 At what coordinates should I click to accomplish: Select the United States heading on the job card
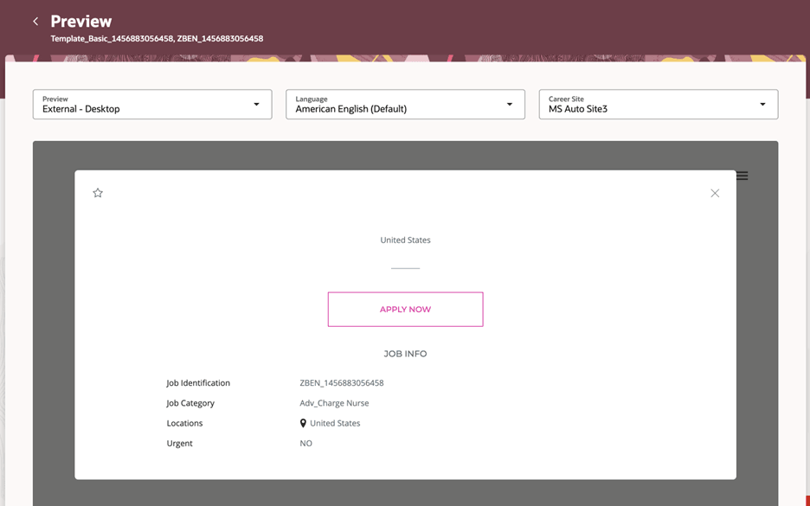click(x=405, y=240)
